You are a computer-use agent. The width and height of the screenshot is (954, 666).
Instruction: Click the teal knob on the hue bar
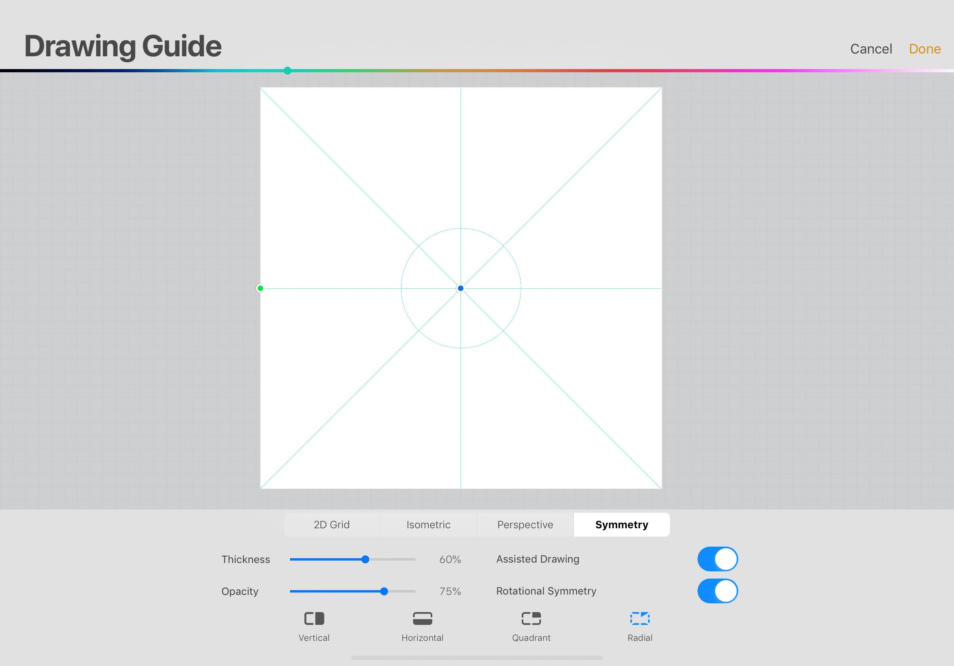click(x=288, y=71)
